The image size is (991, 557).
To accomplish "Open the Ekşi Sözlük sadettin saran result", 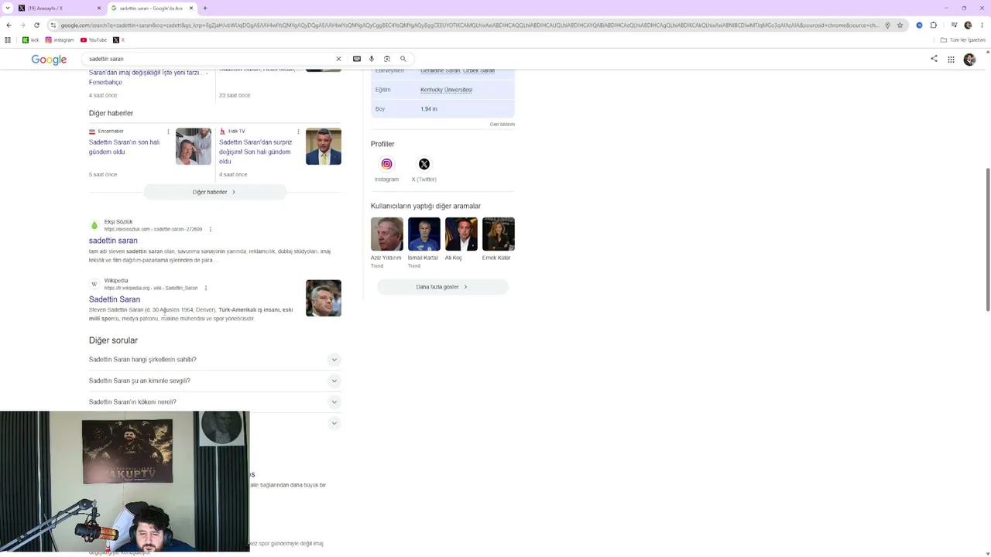I will (113, 241).
